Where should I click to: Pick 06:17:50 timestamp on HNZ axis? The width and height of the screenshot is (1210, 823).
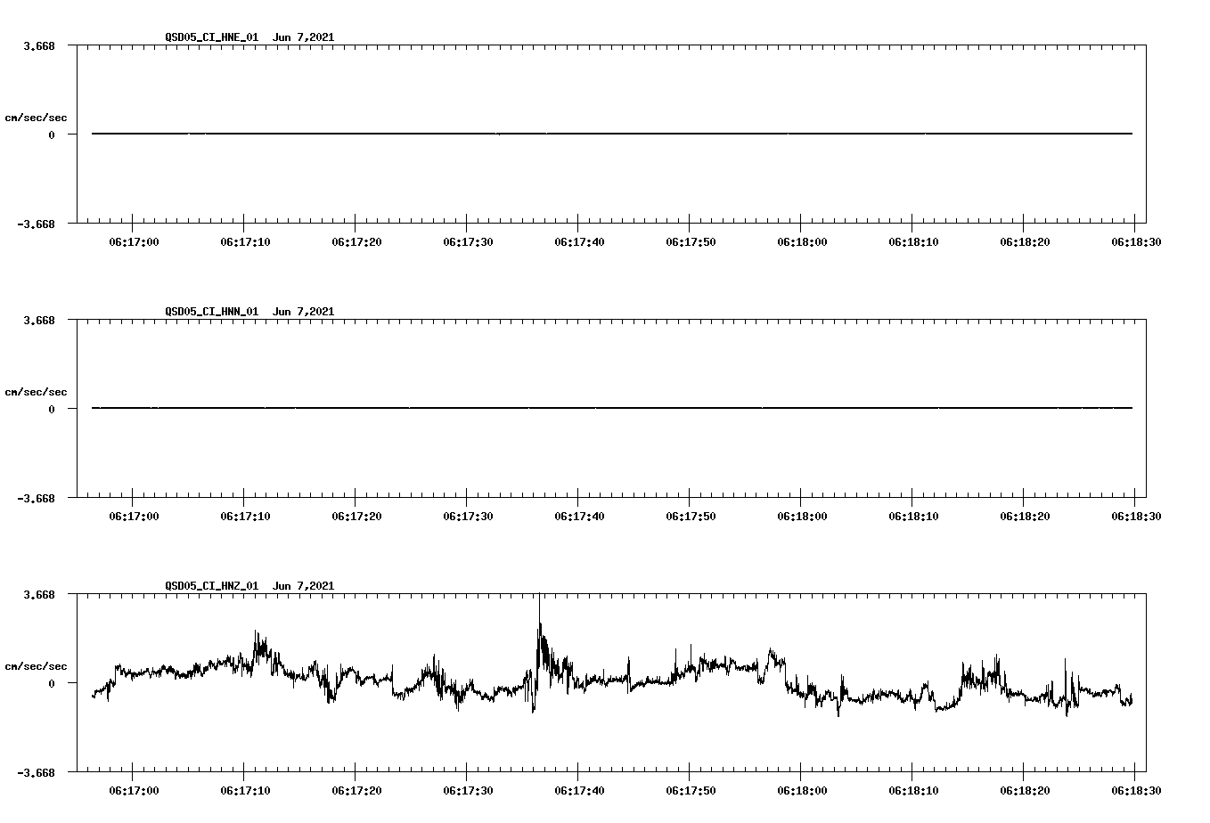point(691,790)
